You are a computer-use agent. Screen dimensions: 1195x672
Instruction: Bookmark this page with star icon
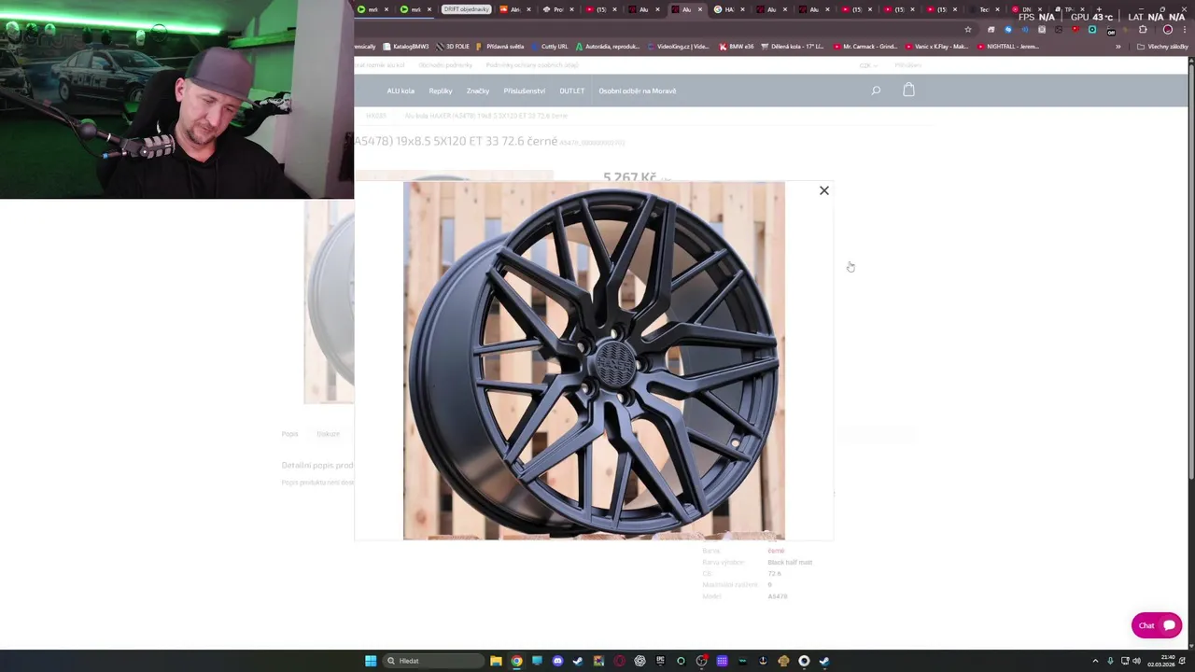[x=968, y=30]
